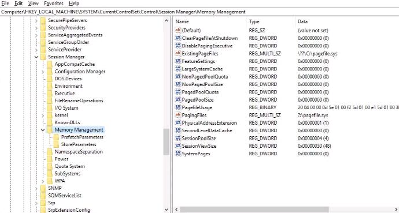399x213 pixels.
Task: Expand the ServiceAggregatedEvents key
Action: 36,35
